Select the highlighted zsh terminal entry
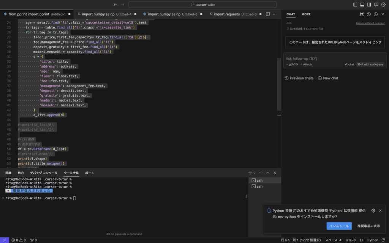The height and width of the screenshot is (243, 389). 265,180
